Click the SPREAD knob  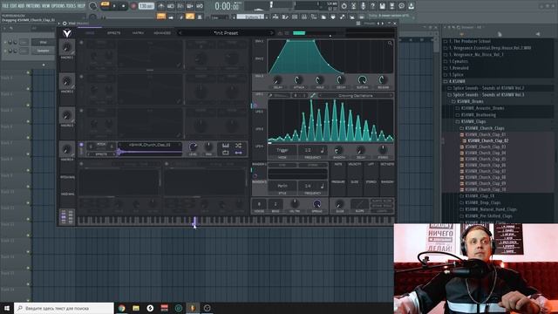coord(316,204)
